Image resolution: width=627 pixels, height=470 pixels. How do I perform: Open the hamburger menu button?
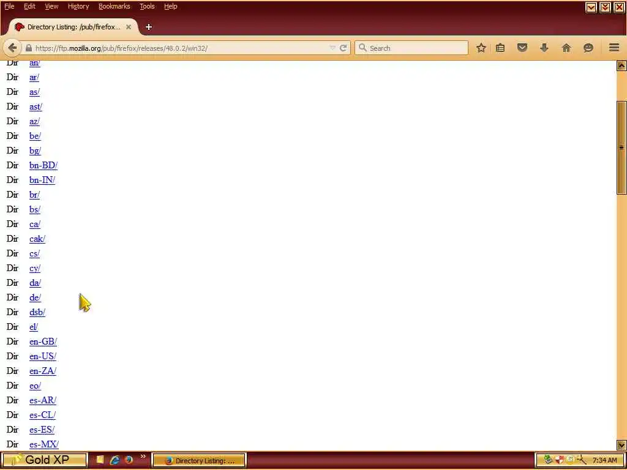pyautogui.click(x=614, y=48)
